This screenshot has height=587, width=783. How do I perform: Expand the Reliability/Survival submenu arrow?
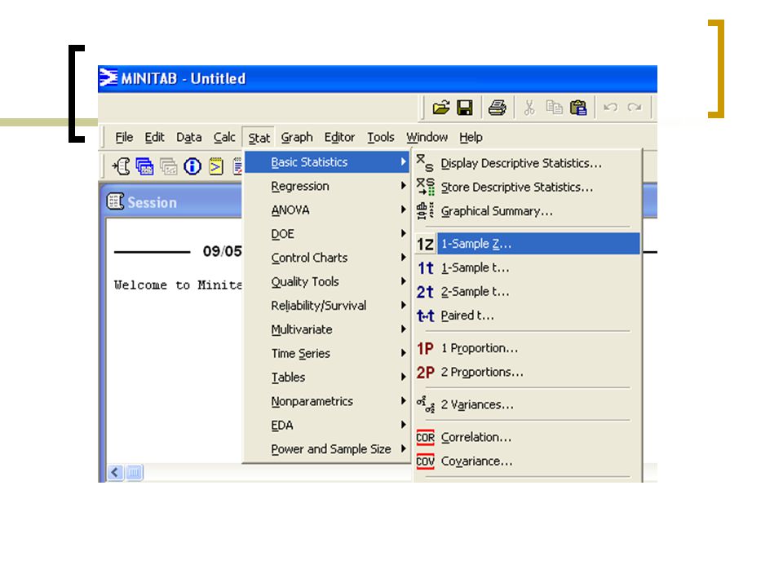pos(403,306)
